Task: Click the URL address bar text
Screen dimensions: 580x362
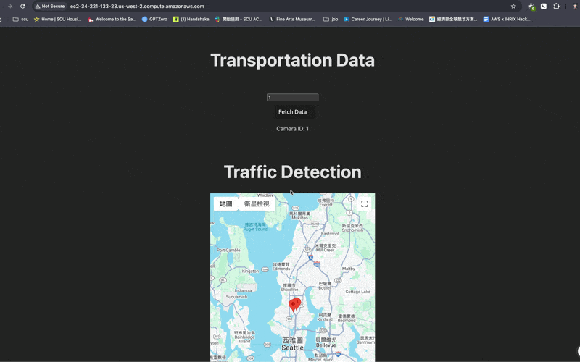Action: click(x=137, y=7)
